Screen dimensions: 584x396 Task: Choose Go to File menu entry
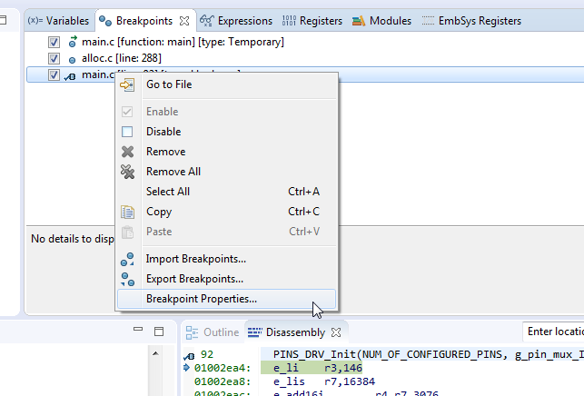(226, 84)
